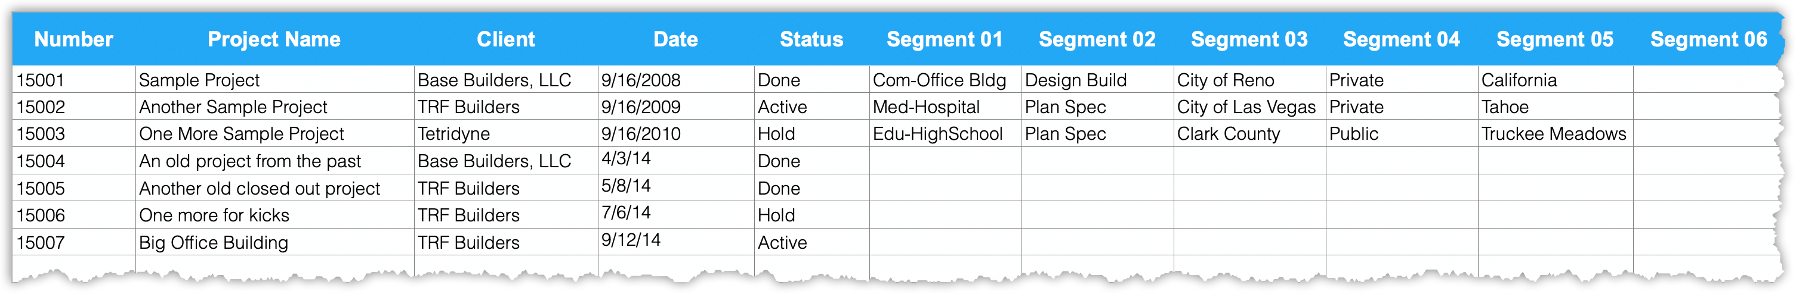Click the Number column header
This screenshot has width=1796, height=294.
coord(74,39)
